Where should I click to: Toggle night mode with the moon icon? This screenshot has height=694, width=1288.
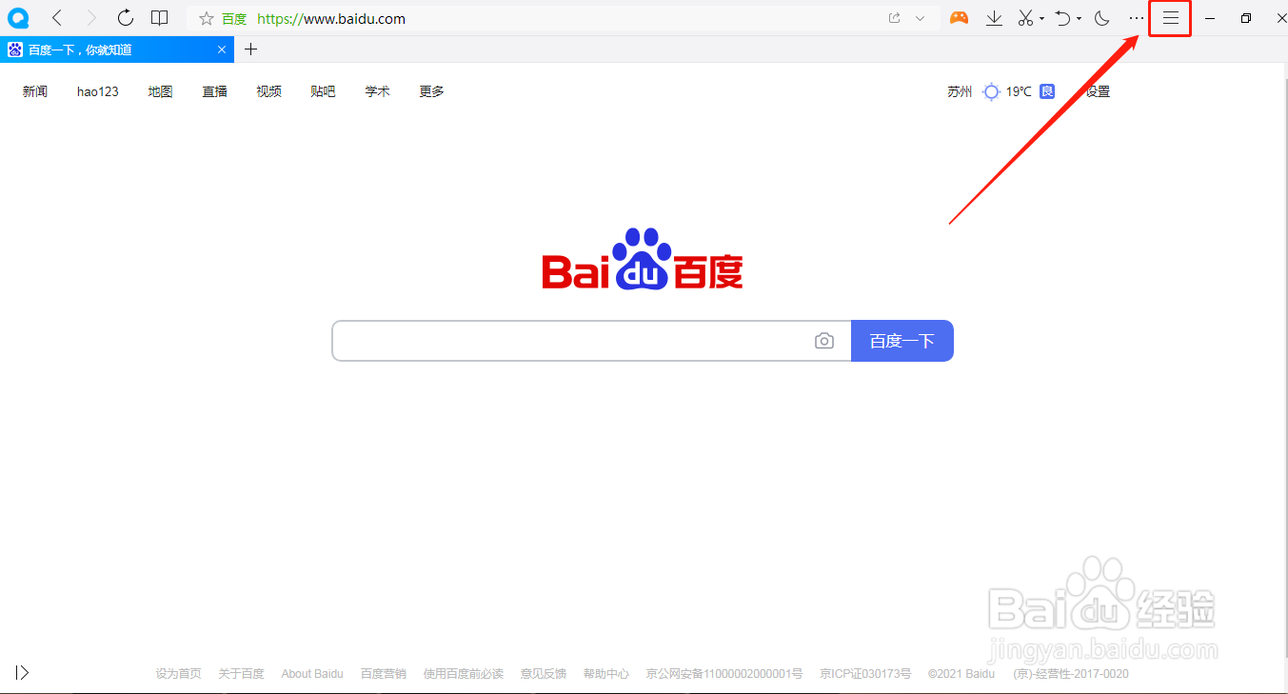(1100, 17)
